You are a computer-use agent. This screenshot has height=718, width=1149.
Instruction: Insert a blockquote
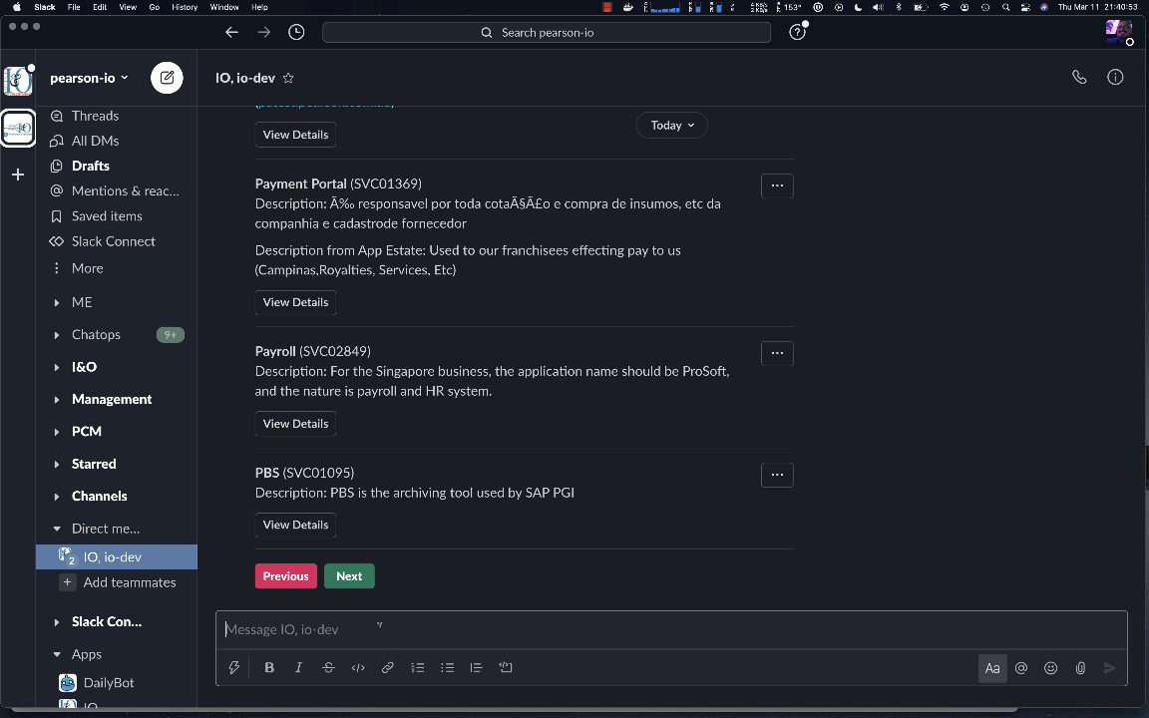pos(477,667)
